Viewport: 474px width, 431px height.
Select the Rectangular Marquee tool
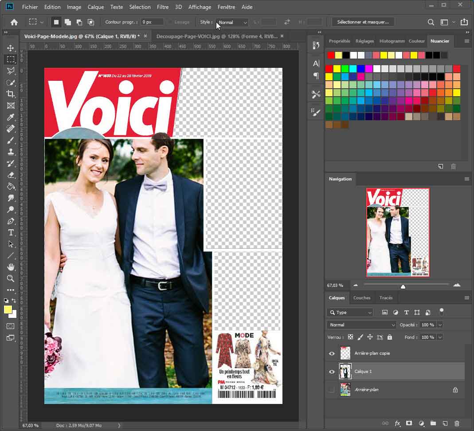[11, 59]
